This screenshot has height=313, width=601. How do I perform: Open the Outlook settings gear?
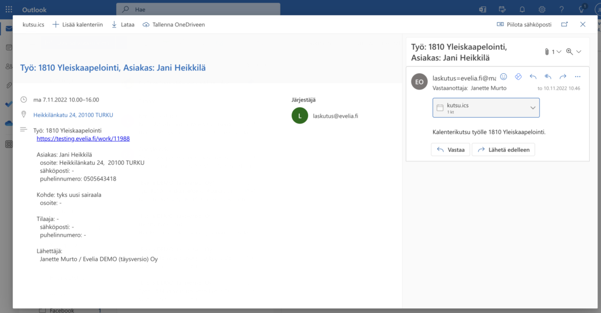(542, 9)
